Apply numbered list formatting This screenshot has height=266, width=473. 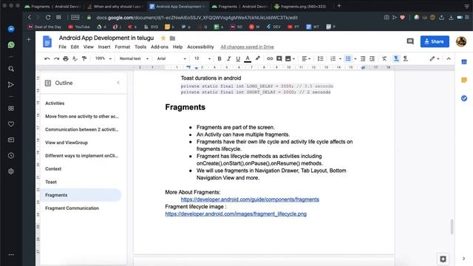click(x=333, y=58)
